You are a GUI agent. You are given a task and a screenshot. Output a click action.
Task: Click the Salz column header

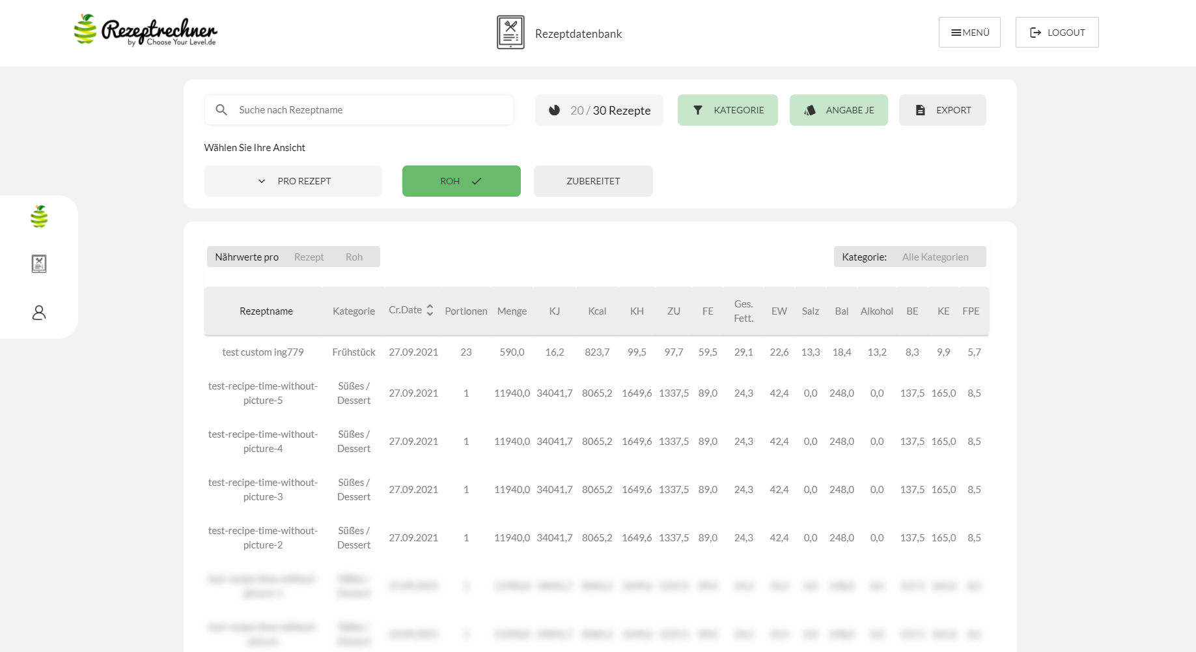tap(811, 311)
